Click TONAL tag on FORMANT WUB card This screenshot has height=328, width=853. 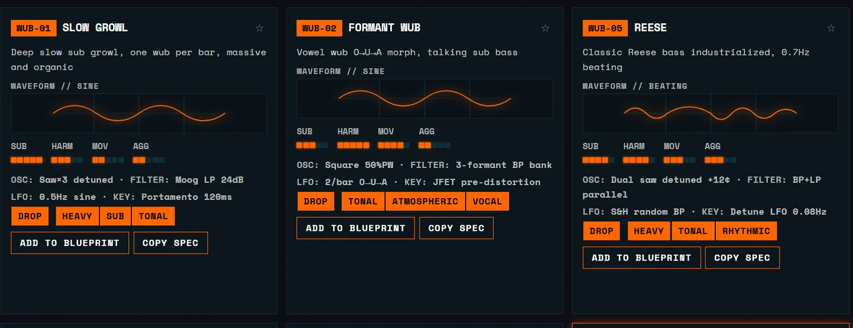click(363, 201)
